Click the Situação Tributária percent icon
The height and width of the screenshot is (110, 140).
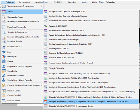click(x=45, y=68)
